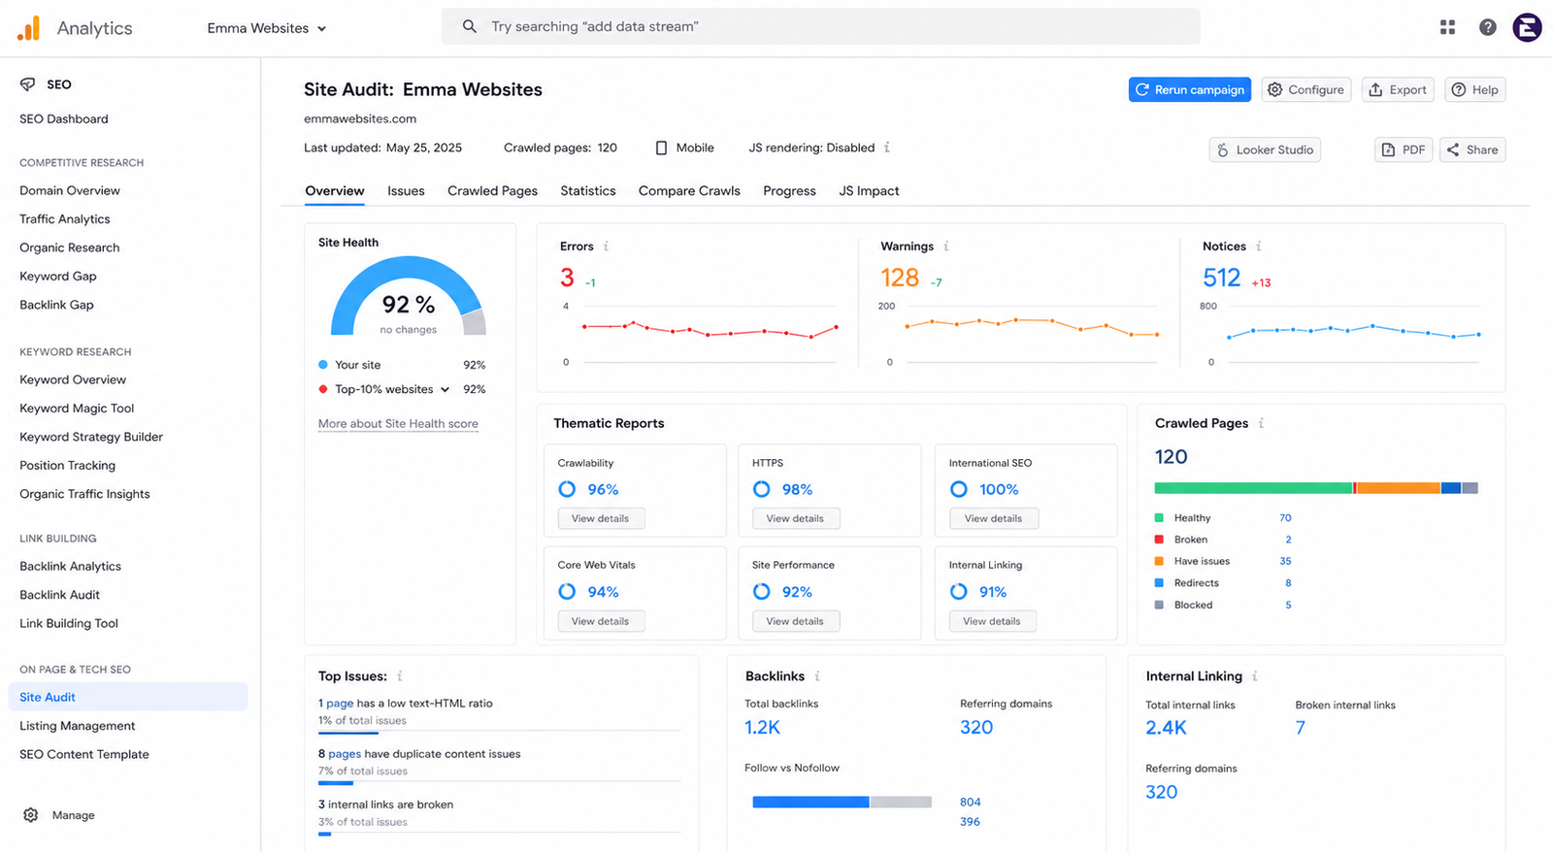Image resolution: width=1553 pixels, height=854 pixels.
Task: Click the Redirects count 8
Action: coord(1289,583)
